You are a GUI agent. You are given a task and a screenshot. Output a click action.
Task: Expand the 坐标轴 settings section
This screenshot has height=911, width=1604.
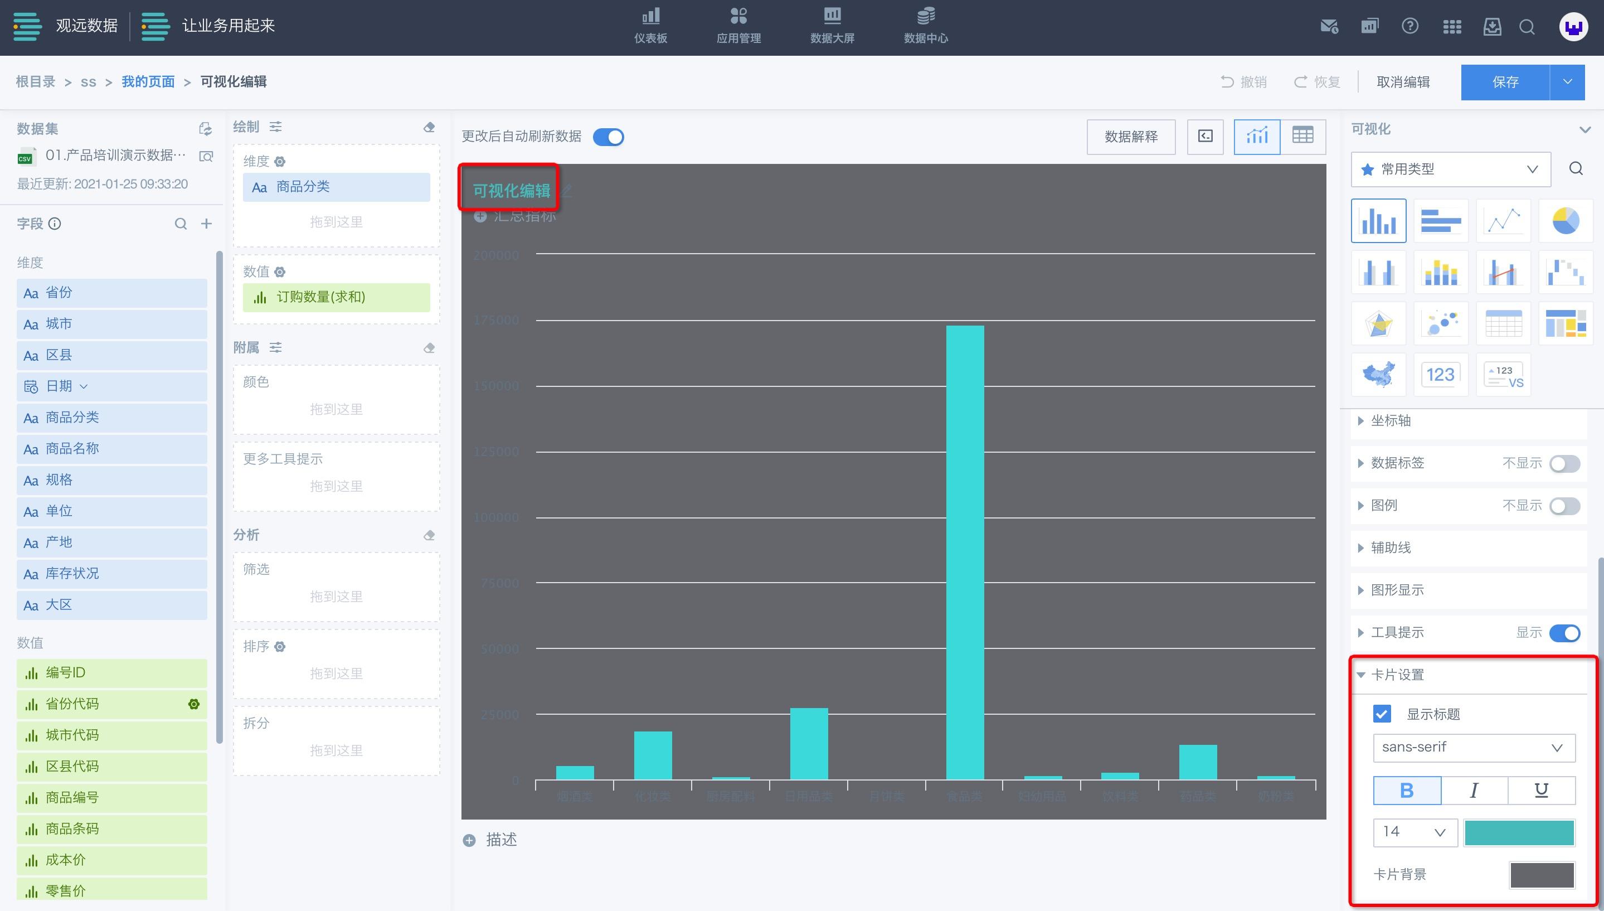[1391, 421]
